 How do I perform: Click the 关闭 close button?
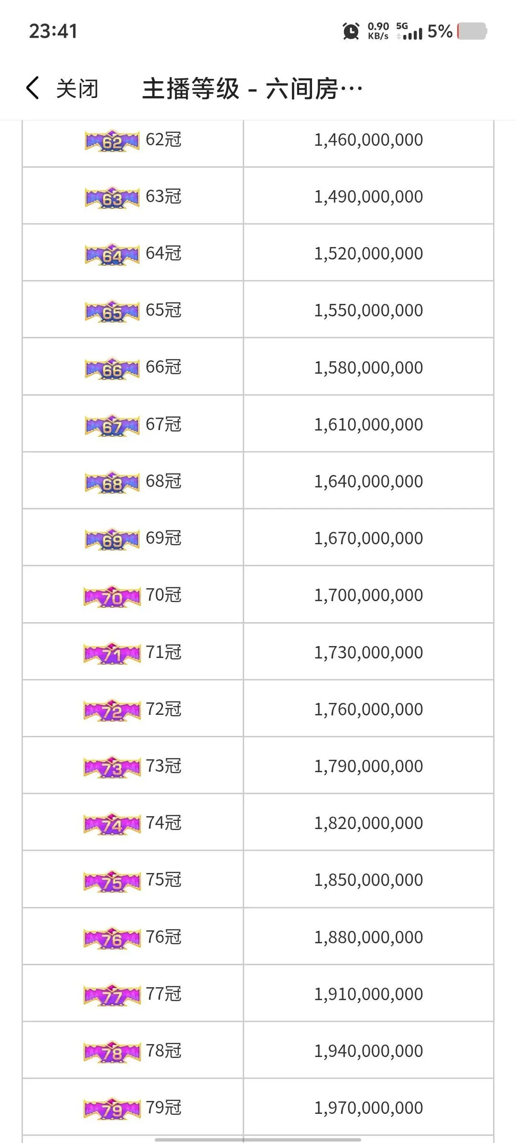tap(77, 89)
